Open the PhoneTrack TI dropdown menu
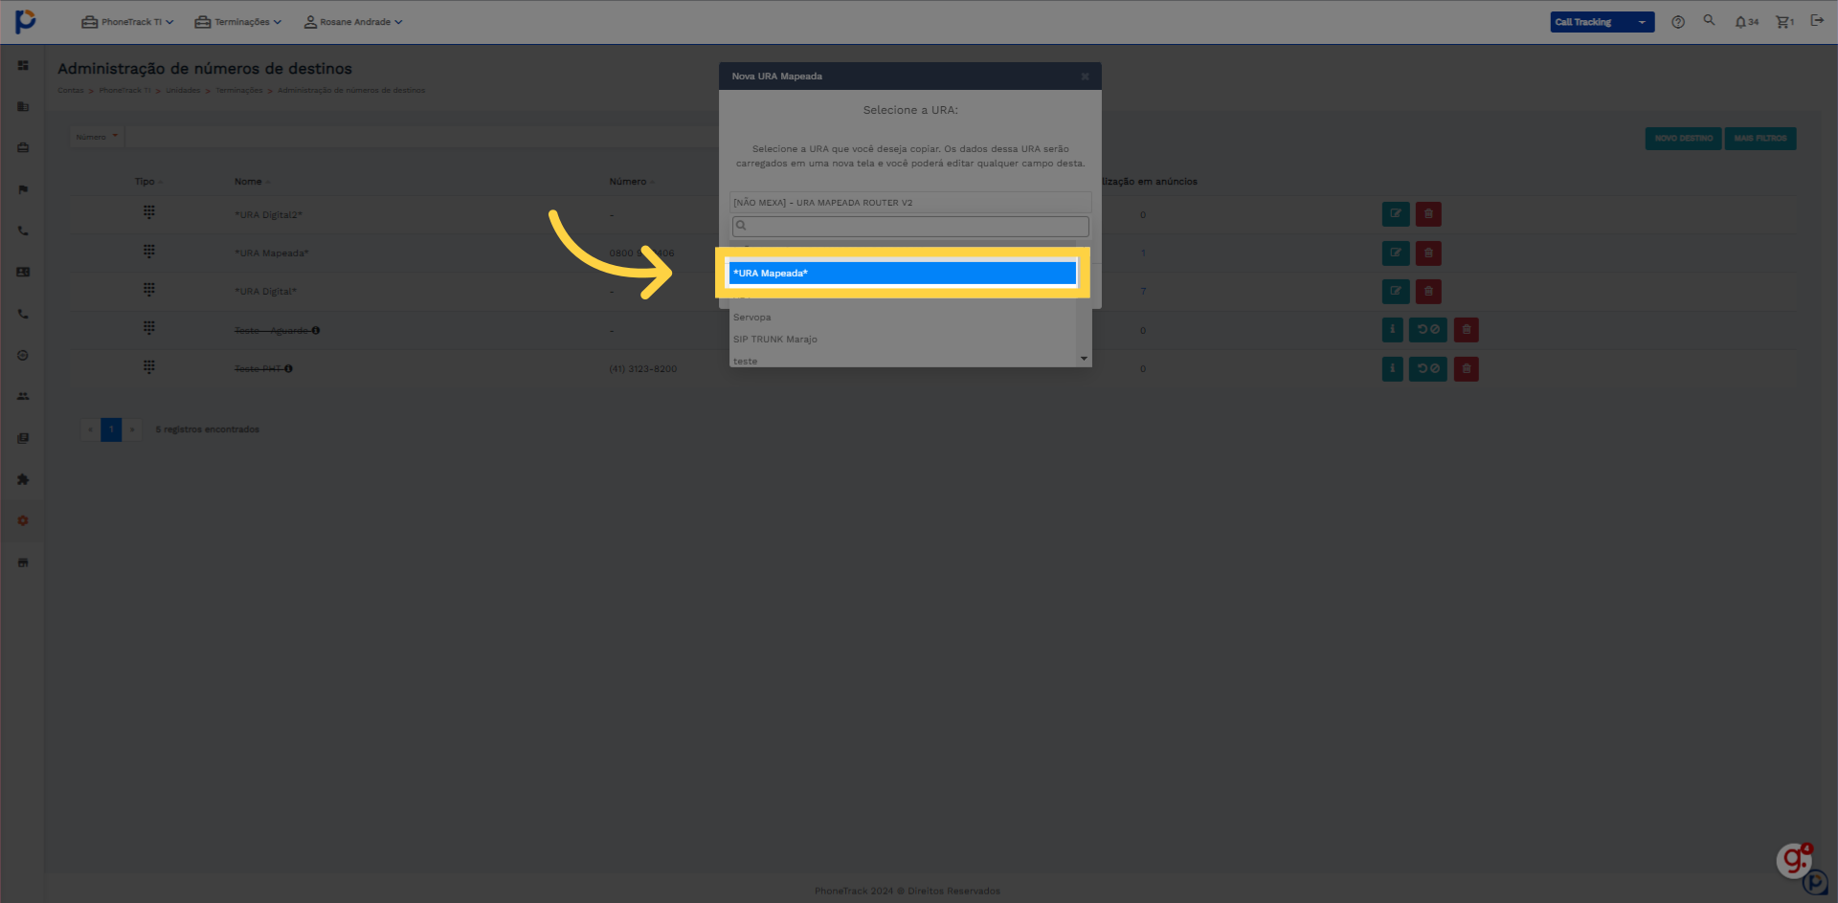Viewport: 1838px width, 903px height. (x=127, y=22)
